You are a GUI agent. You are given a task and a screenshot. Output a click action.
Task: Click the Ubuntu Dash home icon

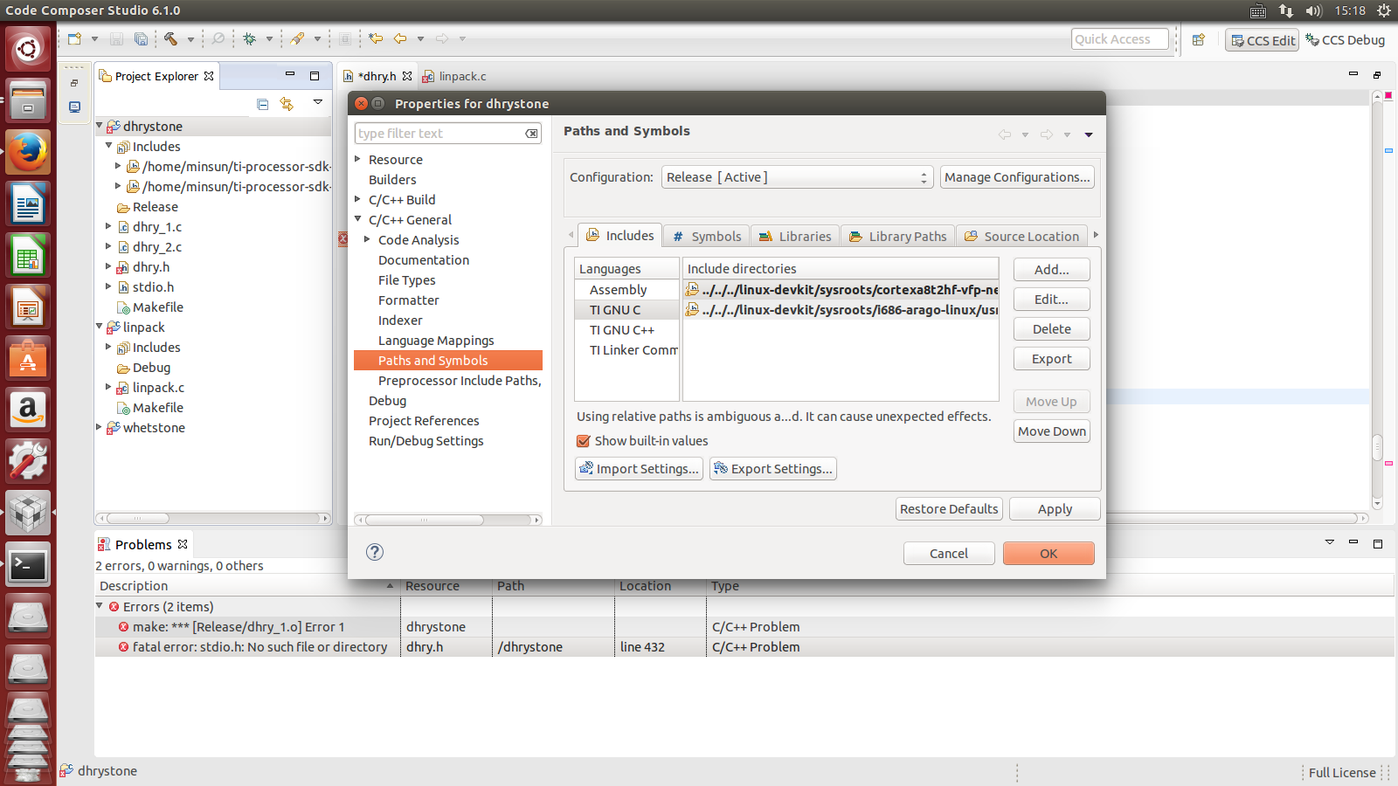click(x=28, y=49)
